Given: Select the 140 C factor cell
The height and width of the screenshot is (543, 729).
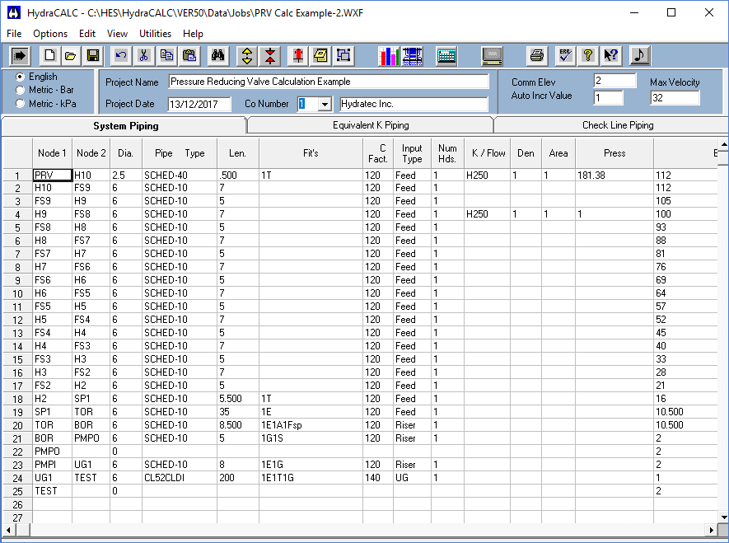Looking at the screenshot, I should coord(378,478).
